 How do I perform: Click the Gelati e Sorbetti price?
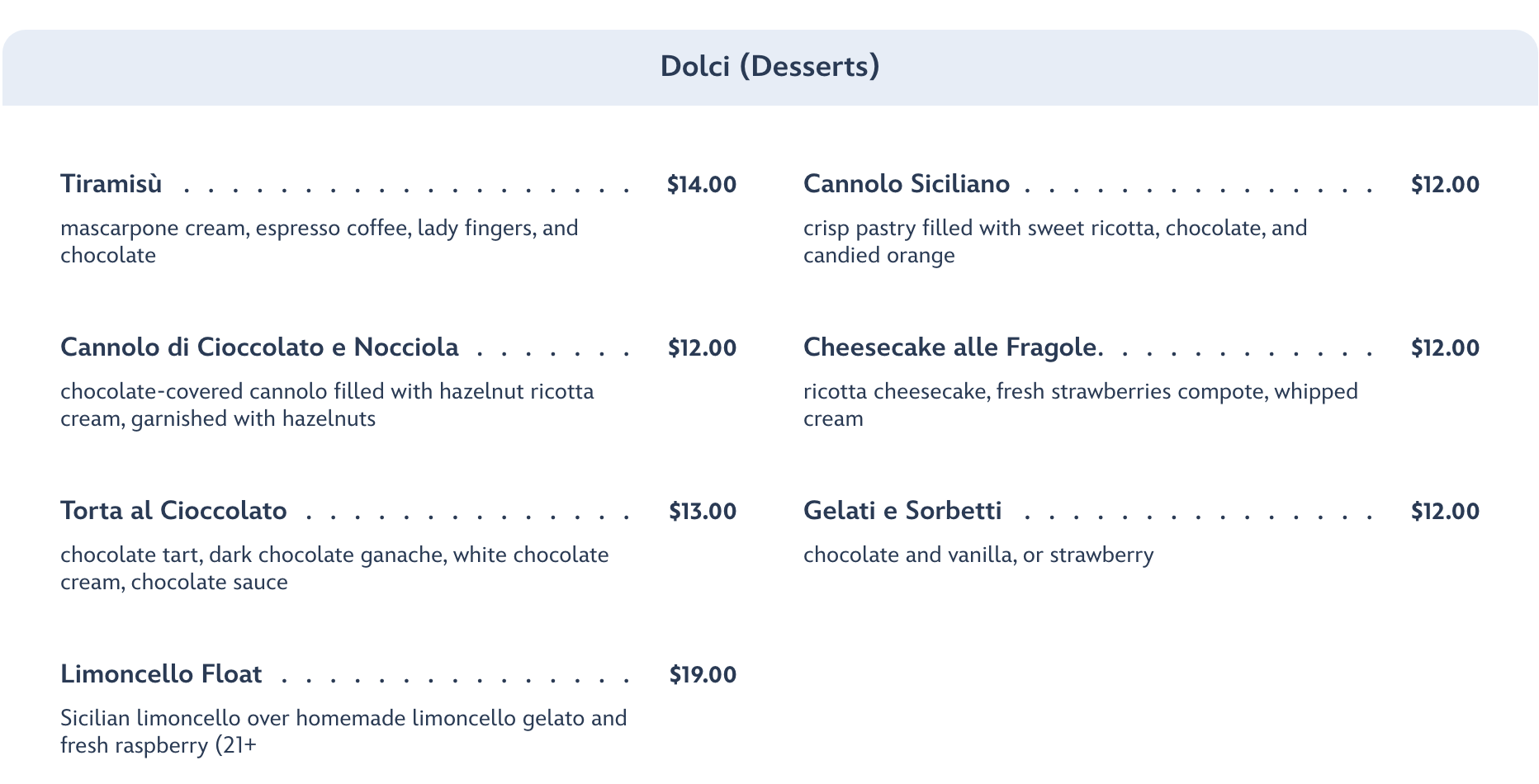point(1445,512)
